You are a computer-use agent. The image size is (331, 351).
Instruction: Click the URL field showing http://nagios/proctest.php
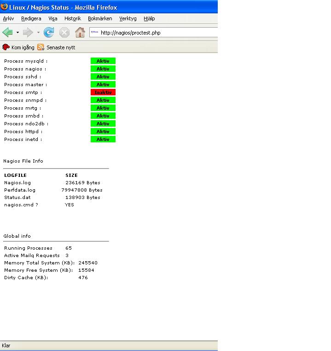tap(153, 32)
